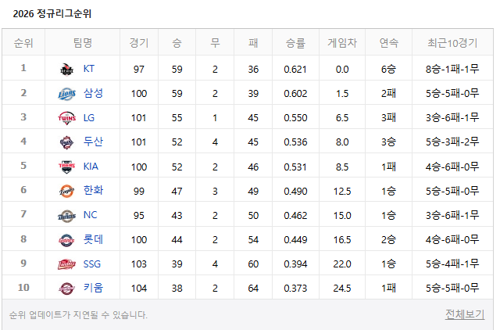Viewport: 500px width, 330px height.
Task: Click the LG Twins team logo
Action: click(66, 118)
